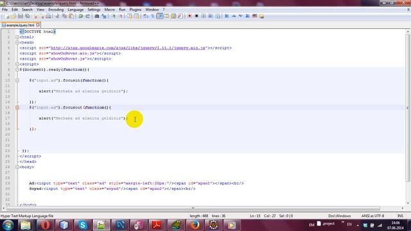Click the Close document toolbar icon
The image size is (411, 231).
(x=35, y=16)
